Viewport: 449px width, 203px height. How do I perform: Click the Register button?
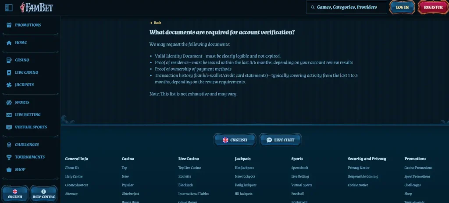coord(433,7)
